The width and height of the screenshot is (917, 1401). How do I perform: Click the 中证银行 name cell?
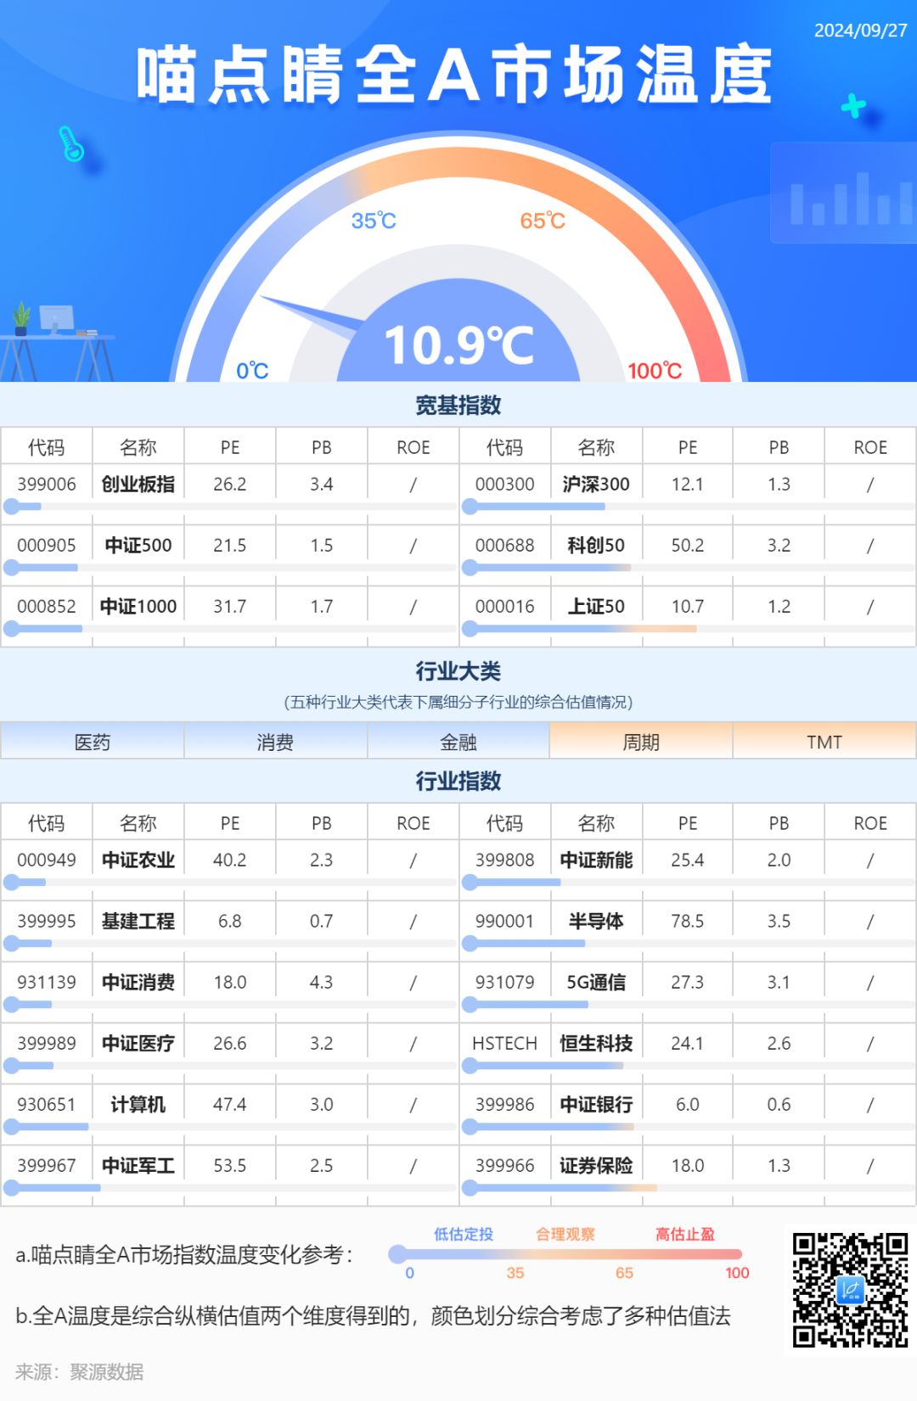coord(596,1104)
